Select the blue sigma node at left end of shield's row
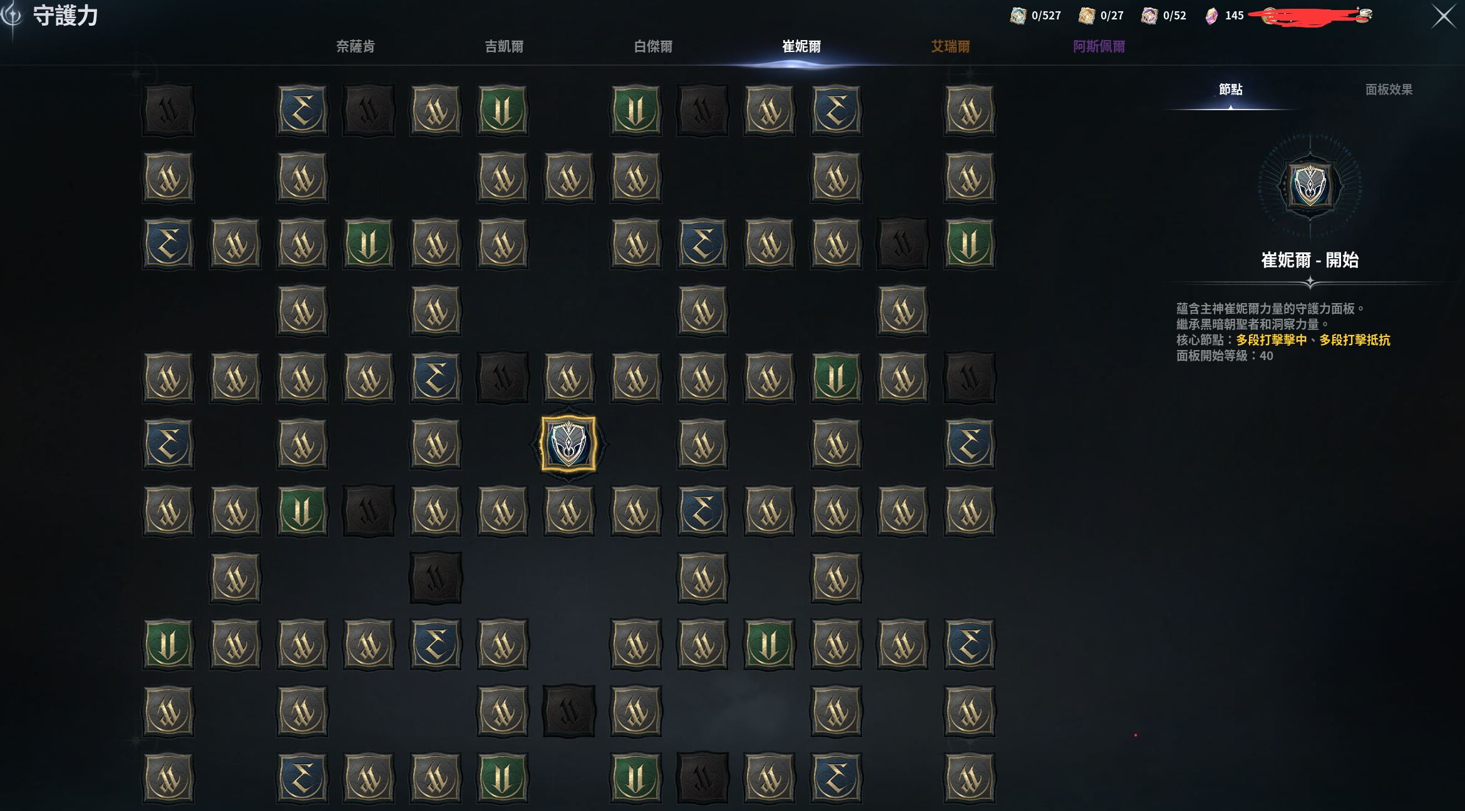This screenshot has width=1465, height=811. pos(168,444)
